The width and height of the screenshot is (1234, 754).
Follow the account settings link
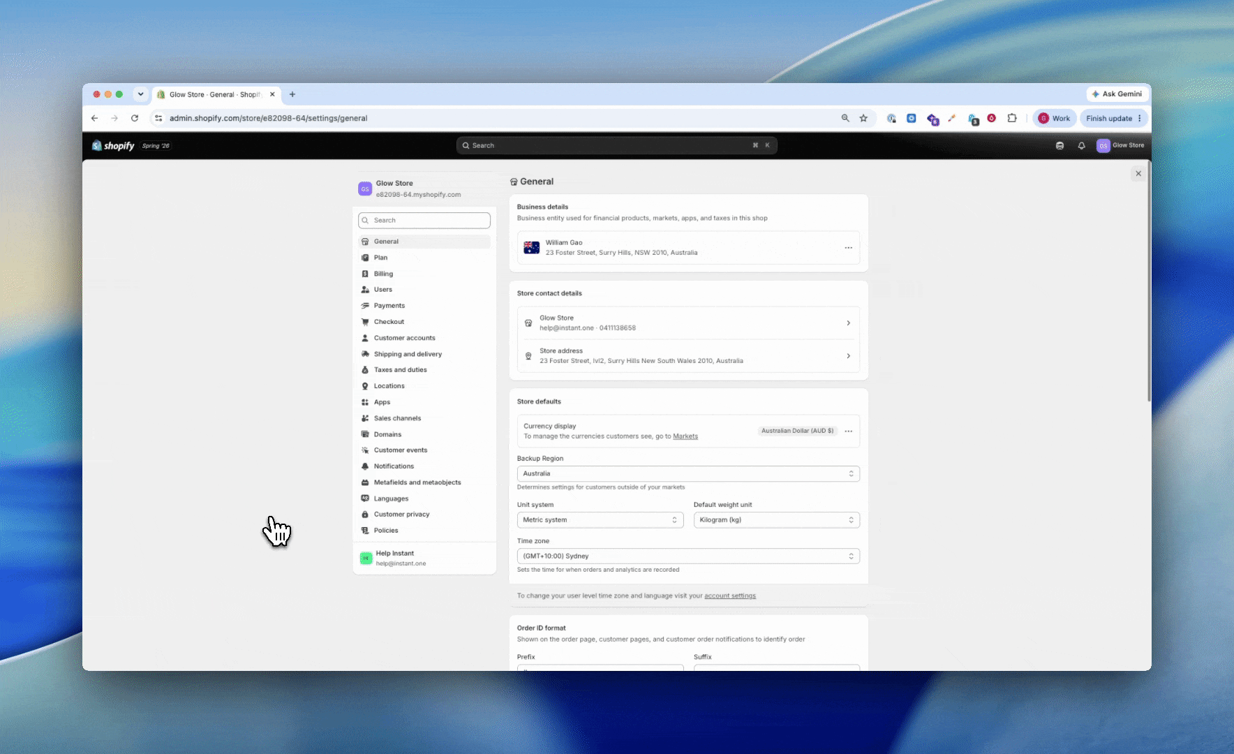click(x=730, y=596)
